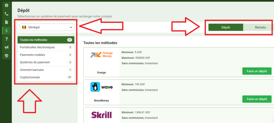The width and height of the screenshot is (274, 123).
Task: Click the Minimum: 1308.81 XOF text
Action: tap(136, 112)
